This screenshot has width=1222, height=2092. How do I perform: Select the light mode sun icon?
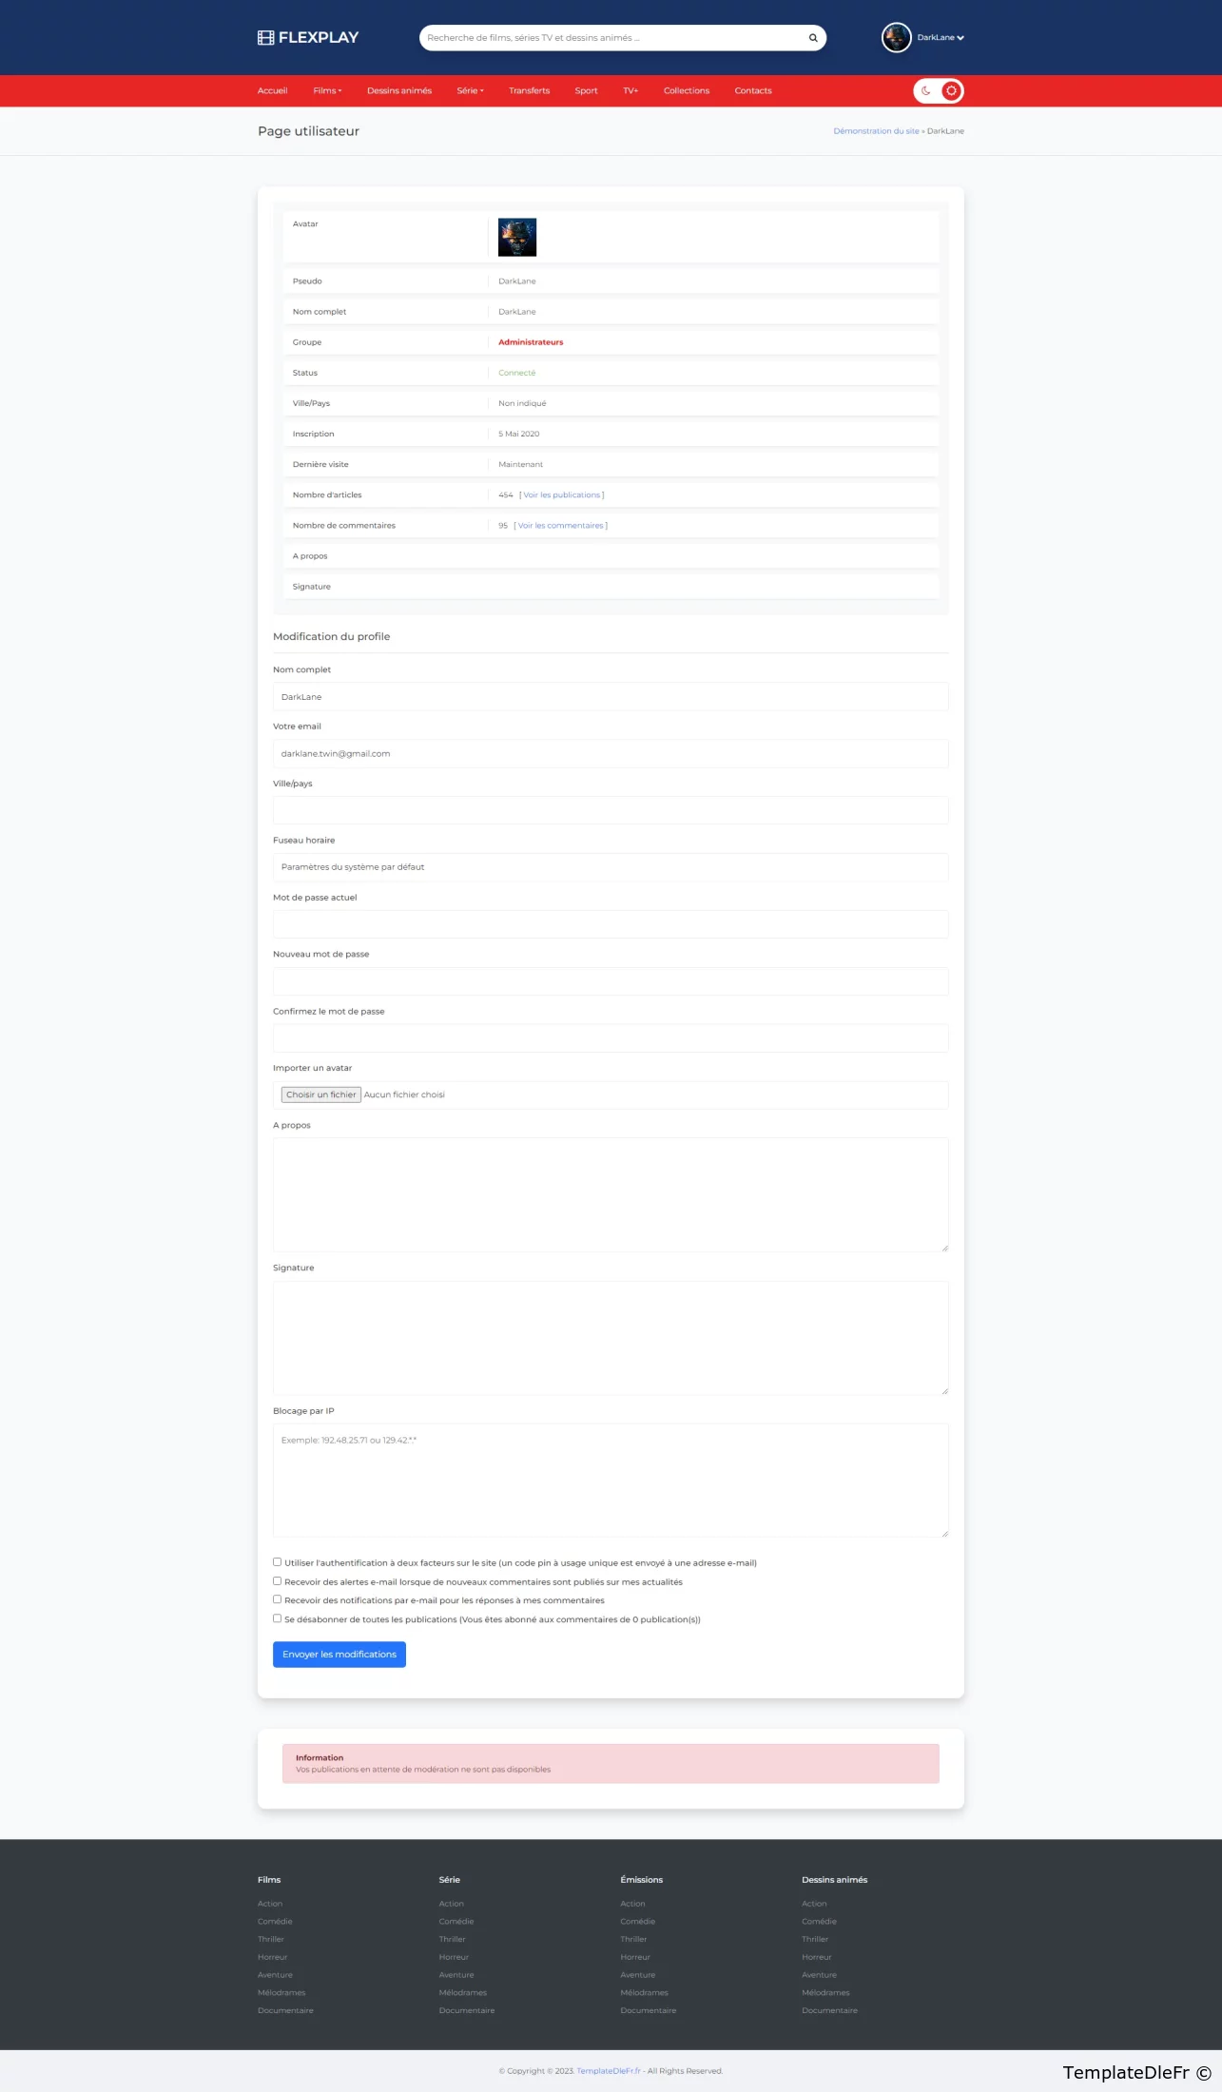tap(951, 91)
